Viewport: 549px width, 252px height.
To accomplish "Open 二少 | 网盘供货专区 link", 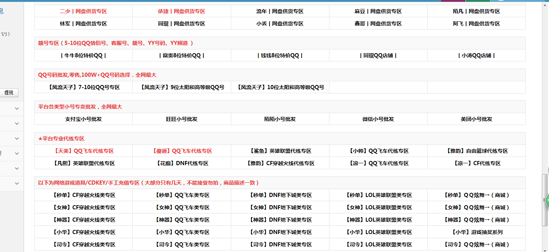I will [83, 12].
